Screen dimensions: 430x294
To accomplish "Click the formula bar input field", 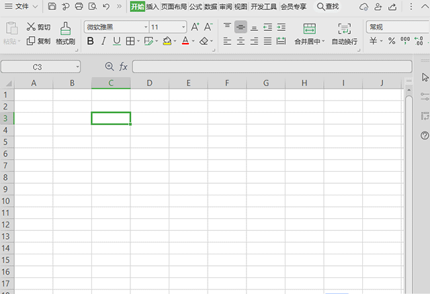I will coord(272,66).
